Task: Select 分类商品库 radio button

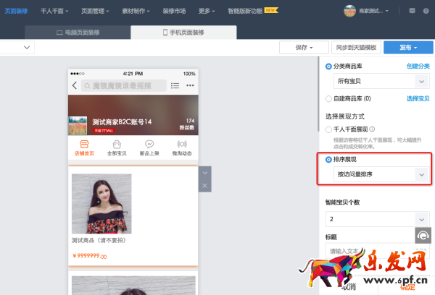Action: [x=328, y=67]
